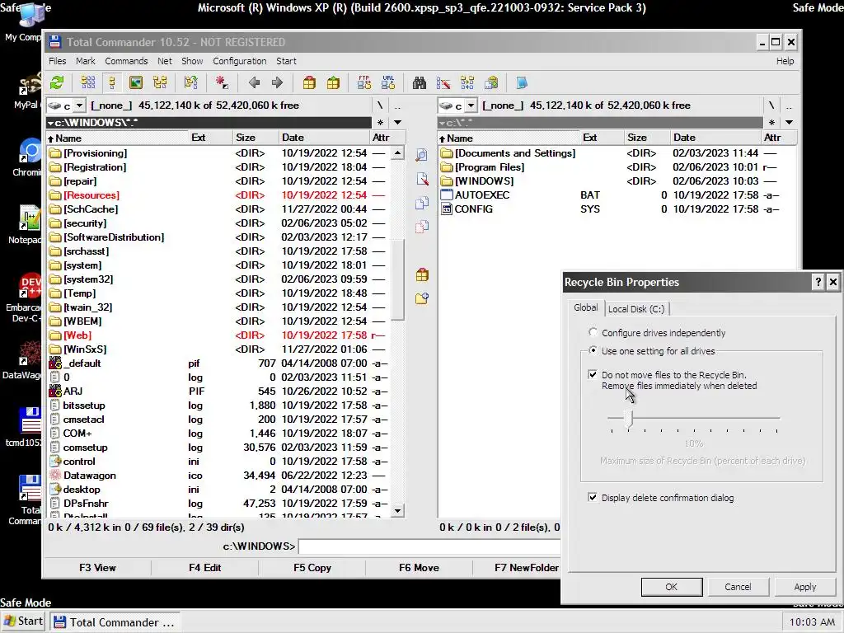The width and height of the screenshot is (844, 633).
Task: Click the Pack files gift-box icon
Action: point(309,83)
